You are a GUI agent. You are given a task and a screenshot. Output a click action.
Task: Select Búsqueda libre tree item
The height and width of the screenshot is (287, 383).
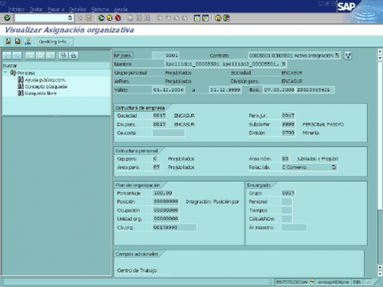click(x=41, y=93)
